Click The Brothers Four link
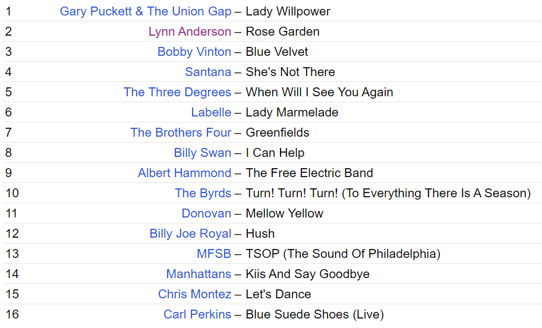 181,133
